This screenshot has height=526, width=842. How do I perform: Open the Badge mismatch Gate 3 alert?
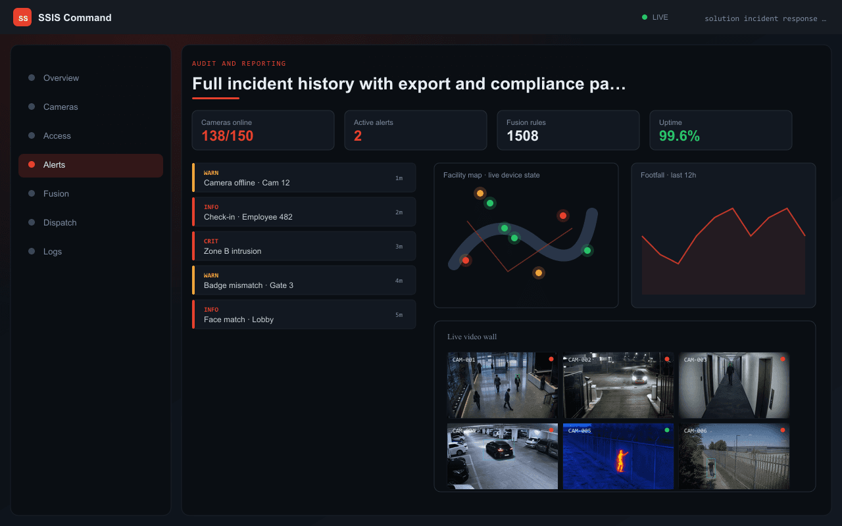click(304, 280)
